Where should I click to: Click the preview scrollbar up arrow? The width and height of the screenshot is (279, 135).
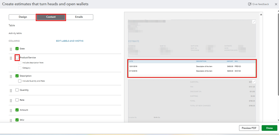[x=261, y=14]
